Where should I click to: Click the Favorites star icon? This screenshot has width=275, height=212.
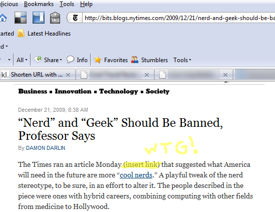click(x=98, y=60)
